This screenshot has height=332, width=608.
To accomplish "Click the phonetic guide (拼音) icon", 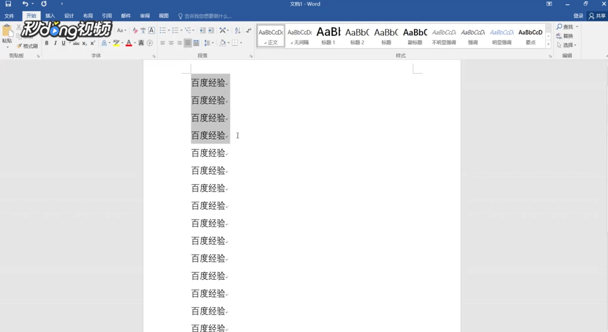I will coord(143,31).
